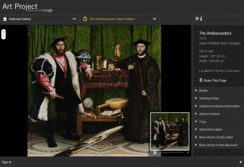Click the Share This Page link
Screen dimensions: 244x167
click(215, 80)
